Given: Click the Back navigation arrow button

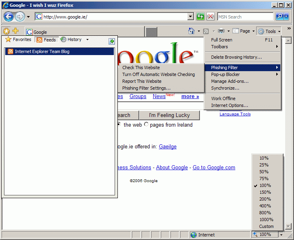Looking at the screenshot, I should [8, 16].
